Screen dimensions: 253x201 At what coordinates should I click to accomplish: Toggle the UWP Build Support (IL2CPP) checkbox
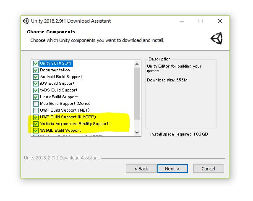[36, 117]
